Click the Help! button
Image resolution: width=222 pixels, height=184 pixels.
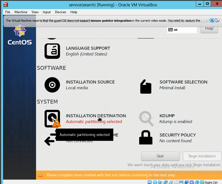pyautogui.click(x=209, y=28)
